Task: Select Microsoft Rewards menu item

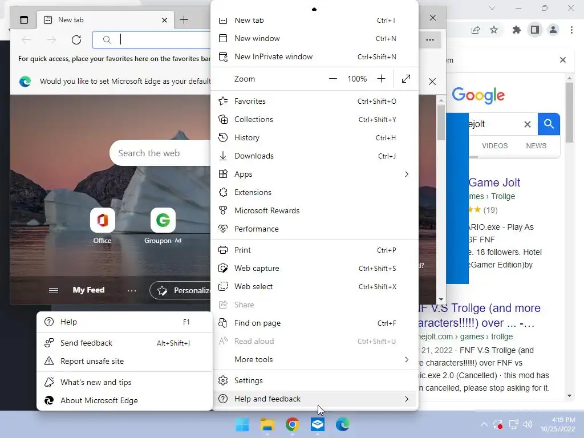Action: 314,210
